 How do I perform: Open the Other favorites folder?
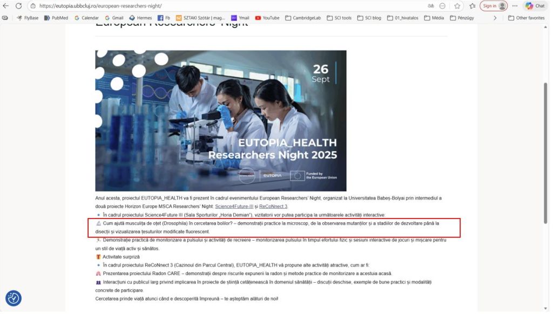tap(527, 18)
